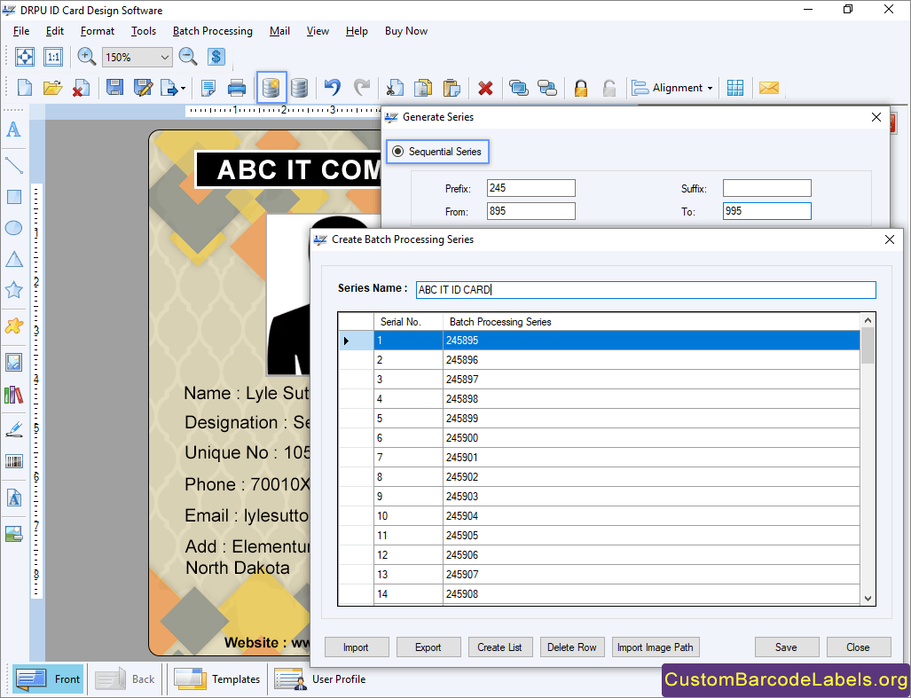Viewport: 911px width, 698px height.
Task: Click the series list scroll down arrow
Action: (868, 598)
